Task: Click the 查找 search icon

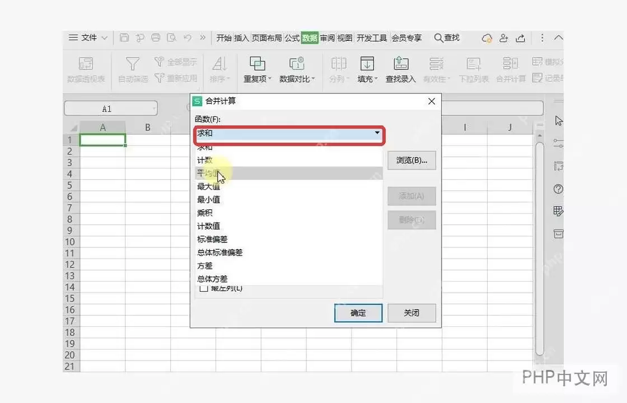Action: pyautogui.click(x=439, y=38)
